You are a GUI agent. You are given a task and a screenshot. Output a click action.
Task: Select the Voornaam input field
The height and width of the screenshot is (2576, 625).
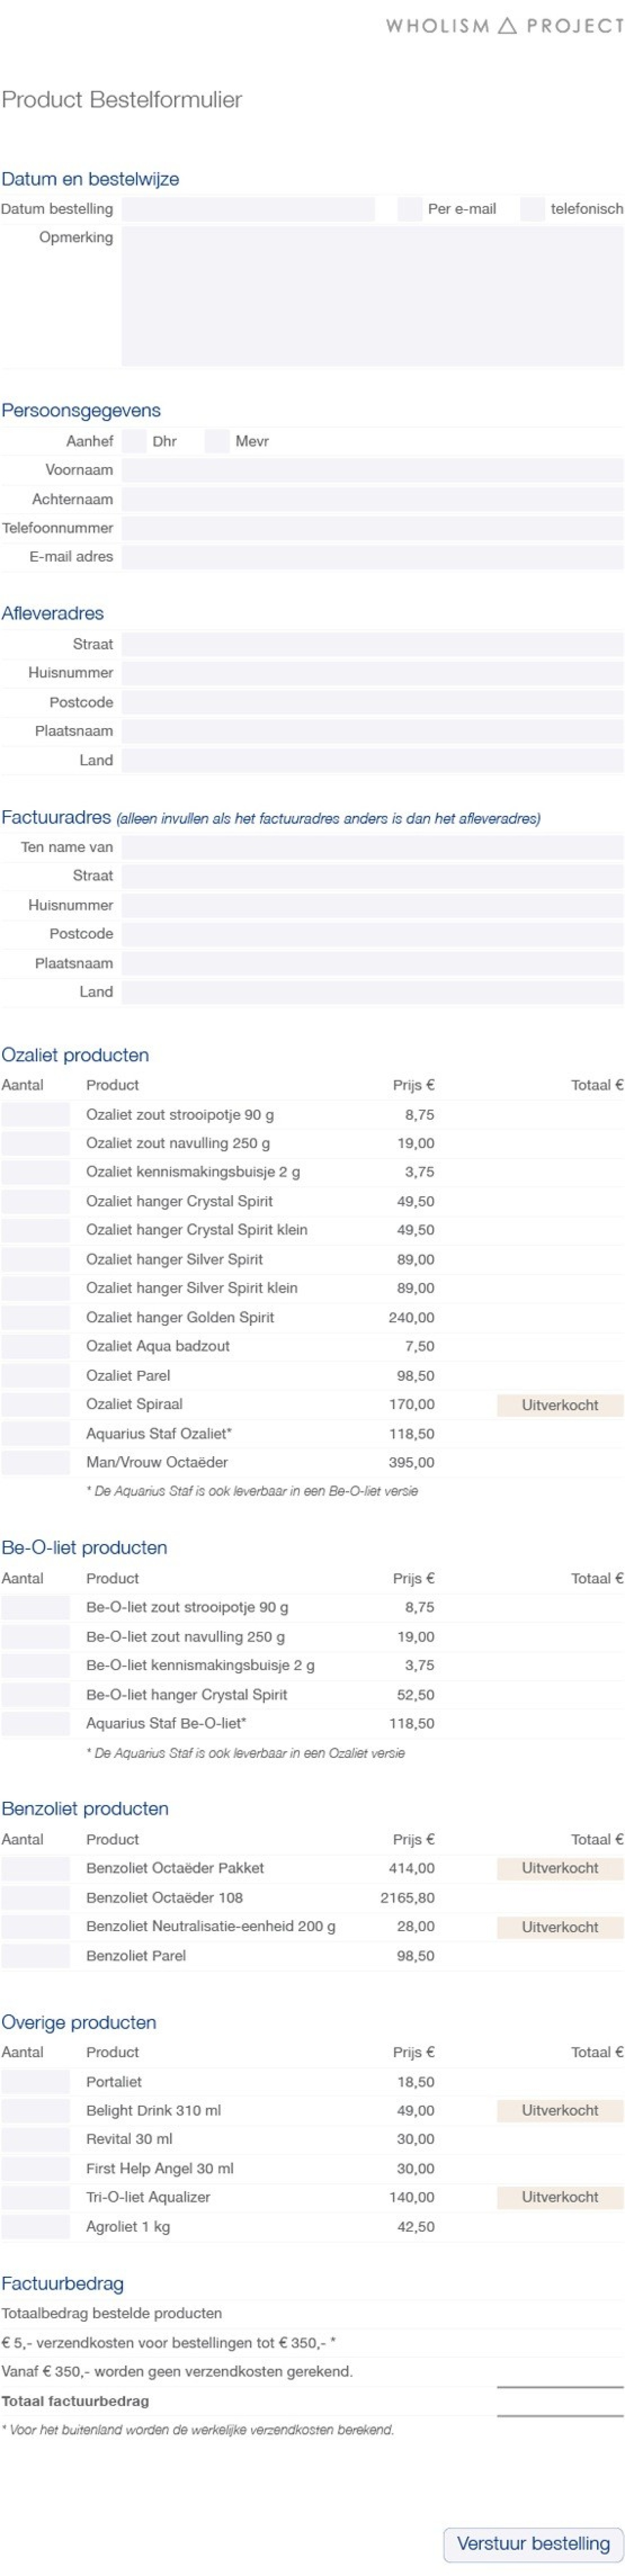point(372,470)
